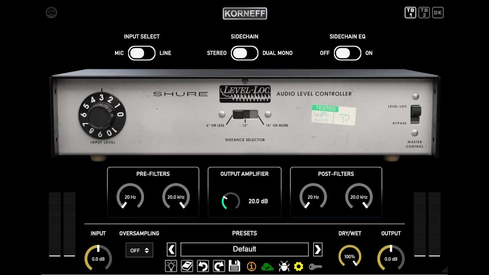
Task: Open the orange info icon
Action: (x=251, y=266)
